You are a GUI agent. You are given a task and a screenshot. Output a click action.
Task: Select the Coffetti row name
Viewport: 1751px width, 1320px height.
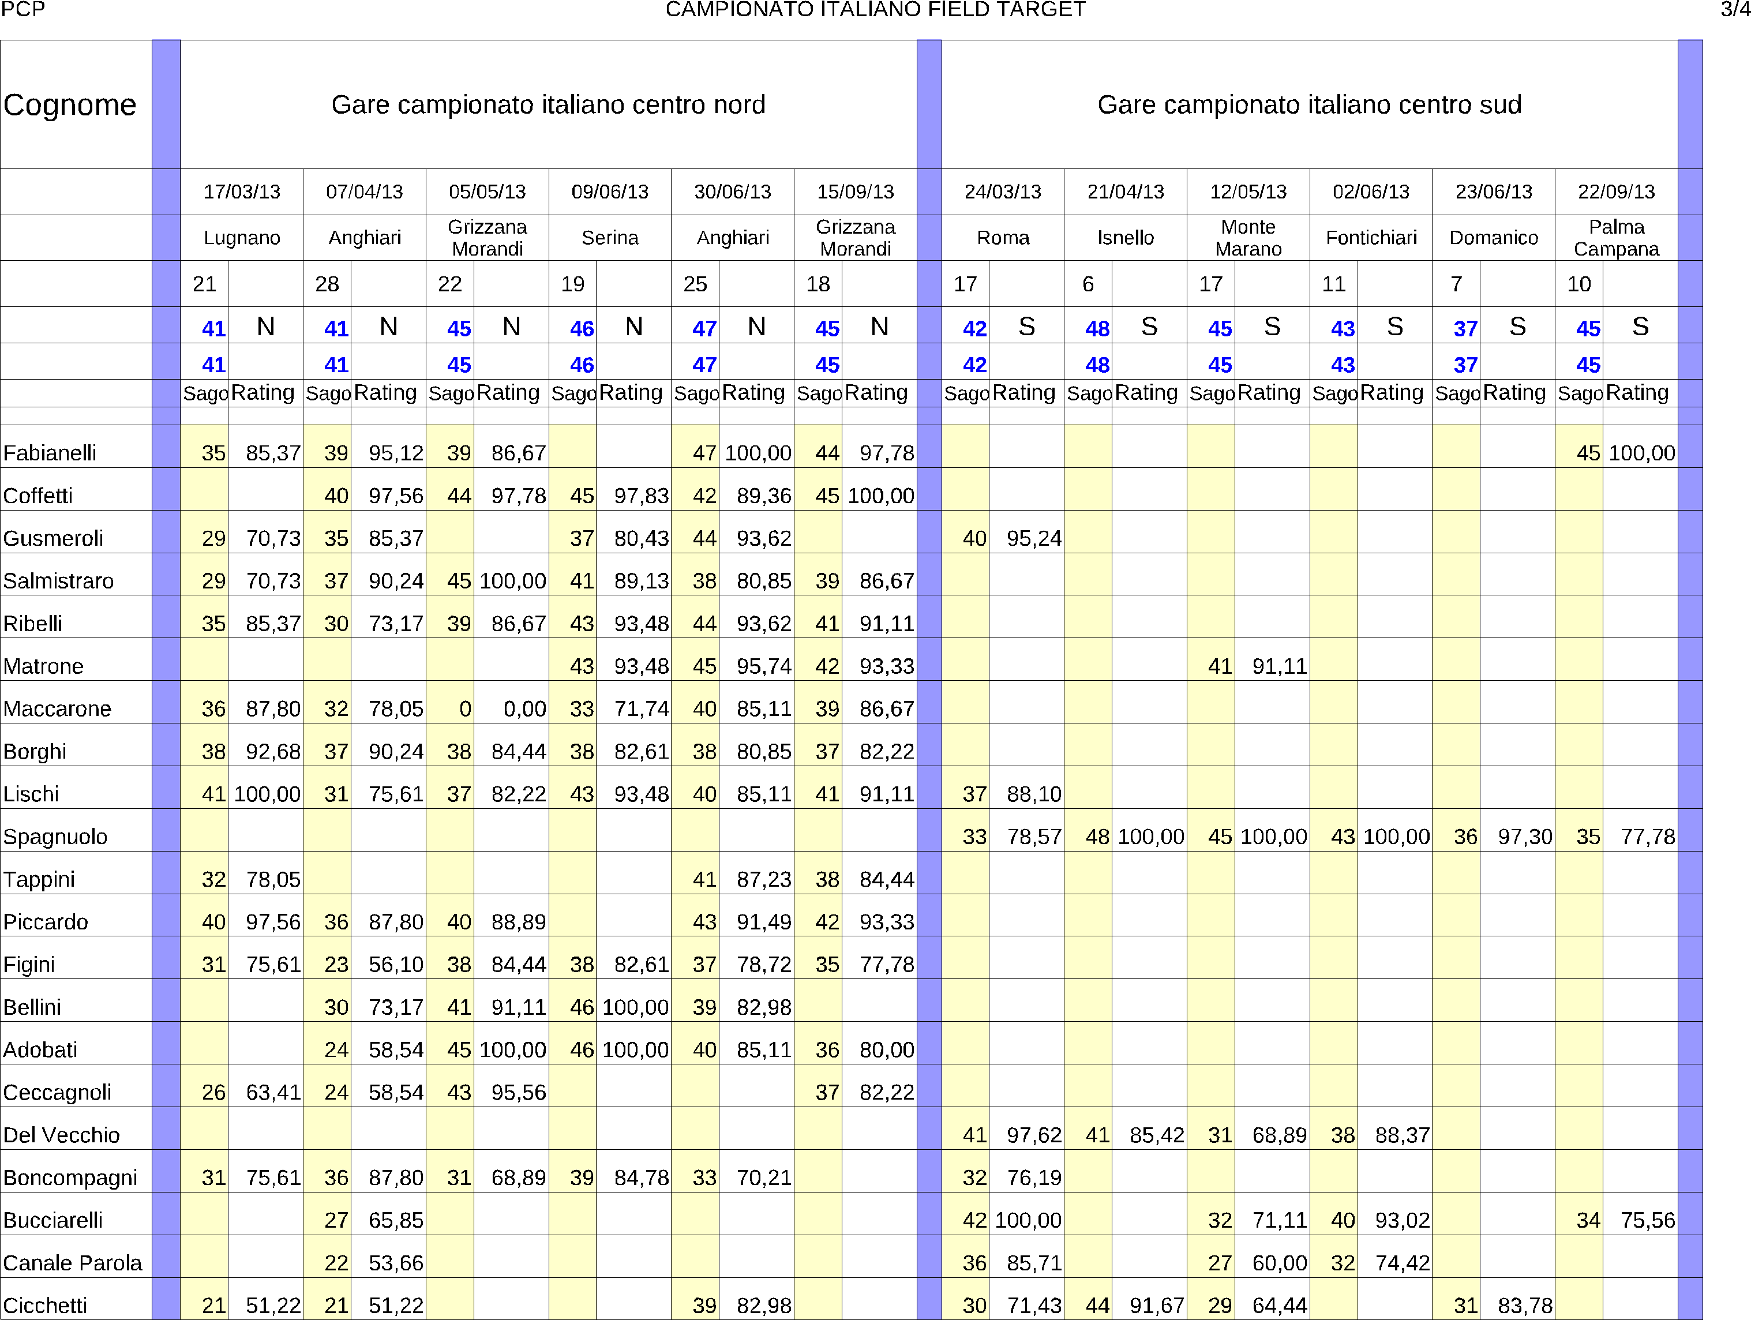(37, 496)
